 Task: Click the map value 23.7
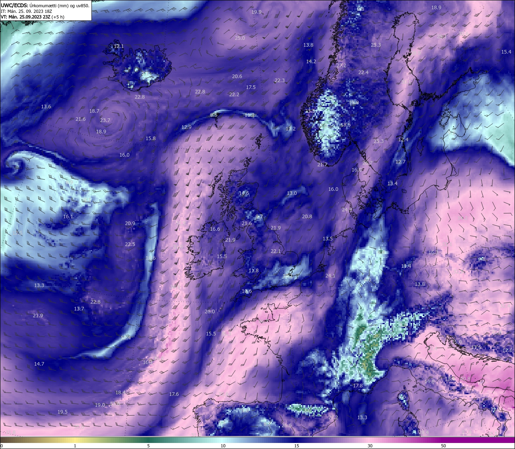click(x=105, y=120)
